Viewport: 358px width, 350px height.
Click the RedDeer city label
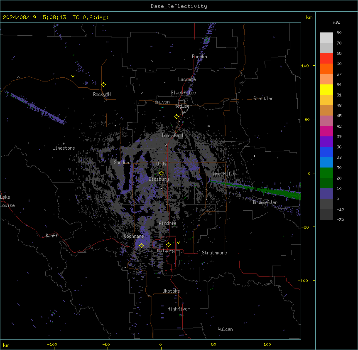[x=183, y=106]
